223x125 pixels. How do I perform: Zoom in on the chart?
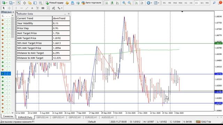coord(124,3)
